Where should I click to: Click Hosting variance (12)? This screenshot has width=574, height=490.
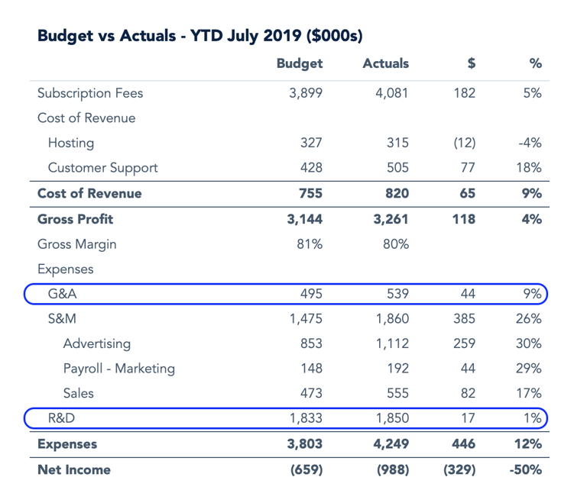(x=465, y=143)
